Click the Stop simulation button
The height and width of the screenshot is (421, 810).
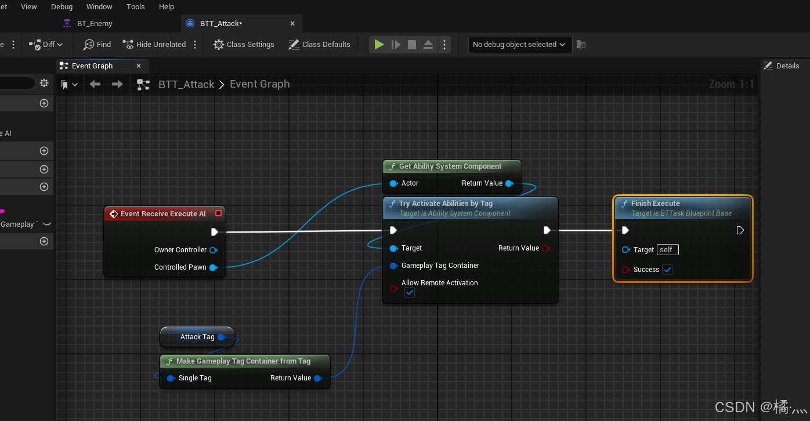click(x=412, y=45)
